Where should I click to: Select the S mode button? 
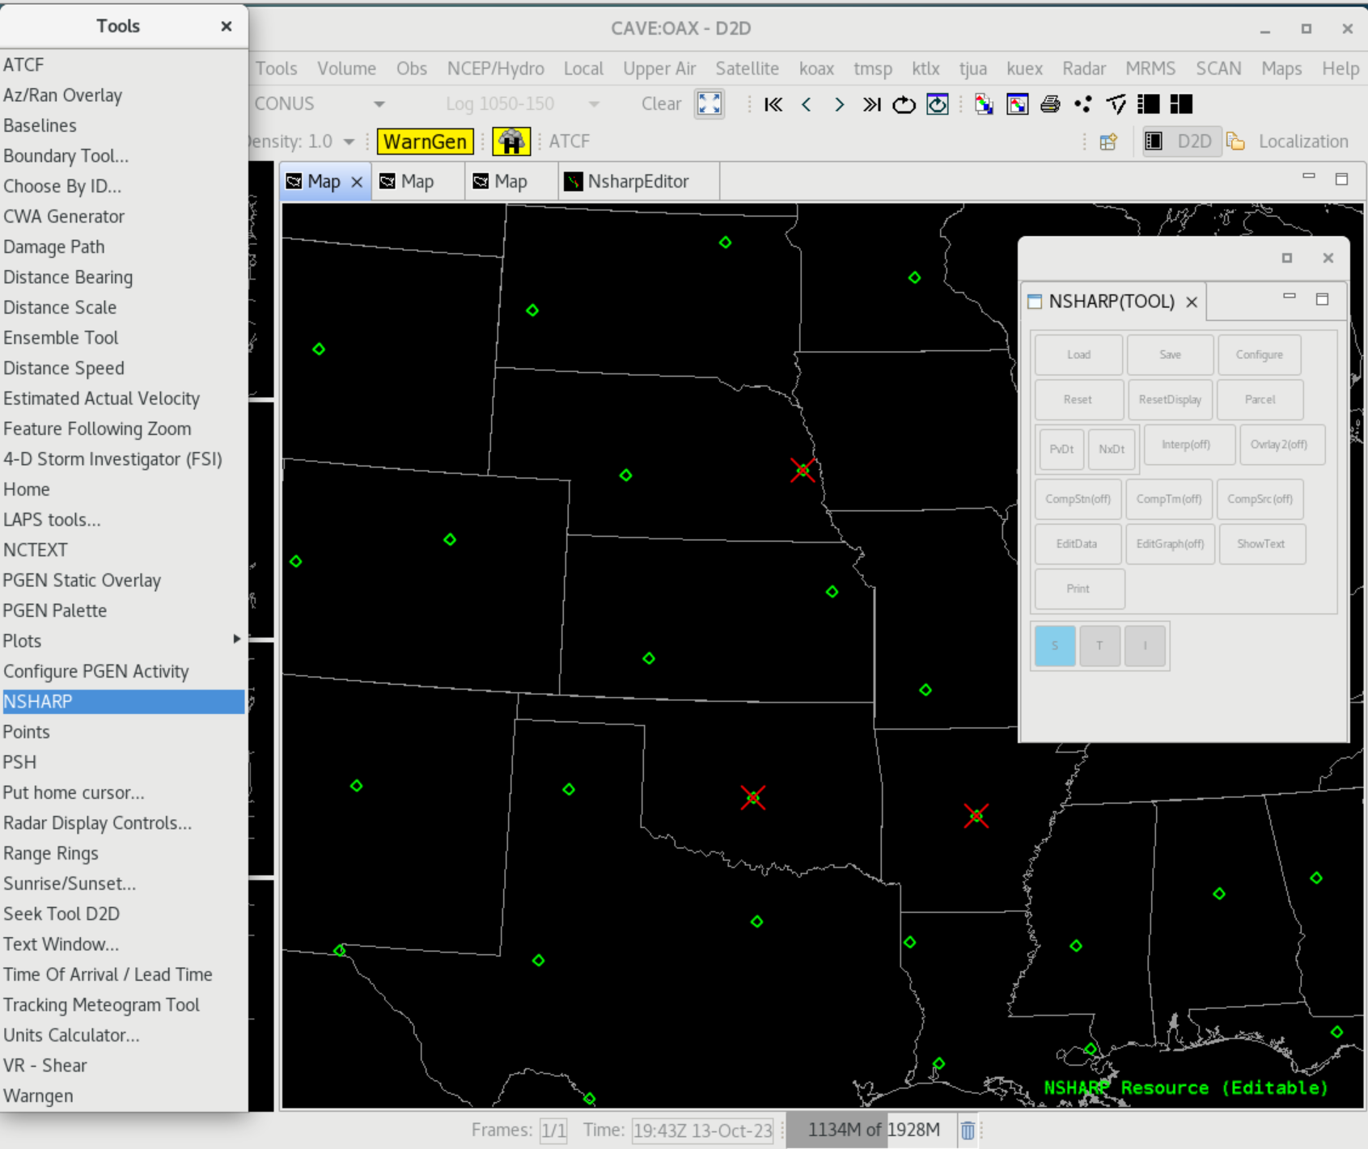(x=1055, y=646)
